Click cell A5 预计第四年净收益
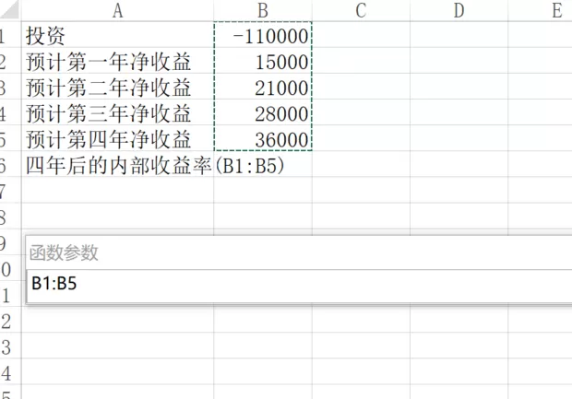This screenshot has width=572, height=399. pos(117,138)
